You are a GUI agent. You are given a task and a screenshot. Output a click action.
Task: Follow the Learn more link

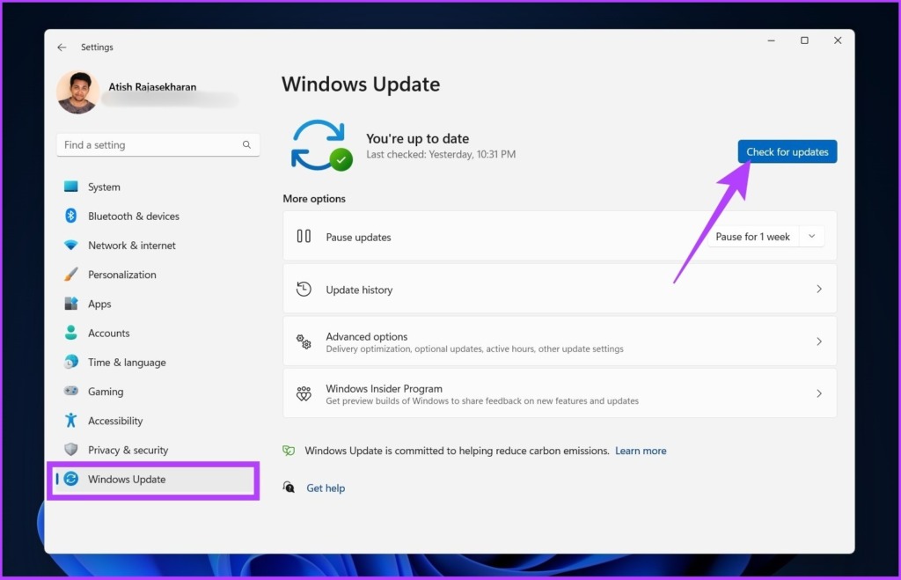pos(641,451)
